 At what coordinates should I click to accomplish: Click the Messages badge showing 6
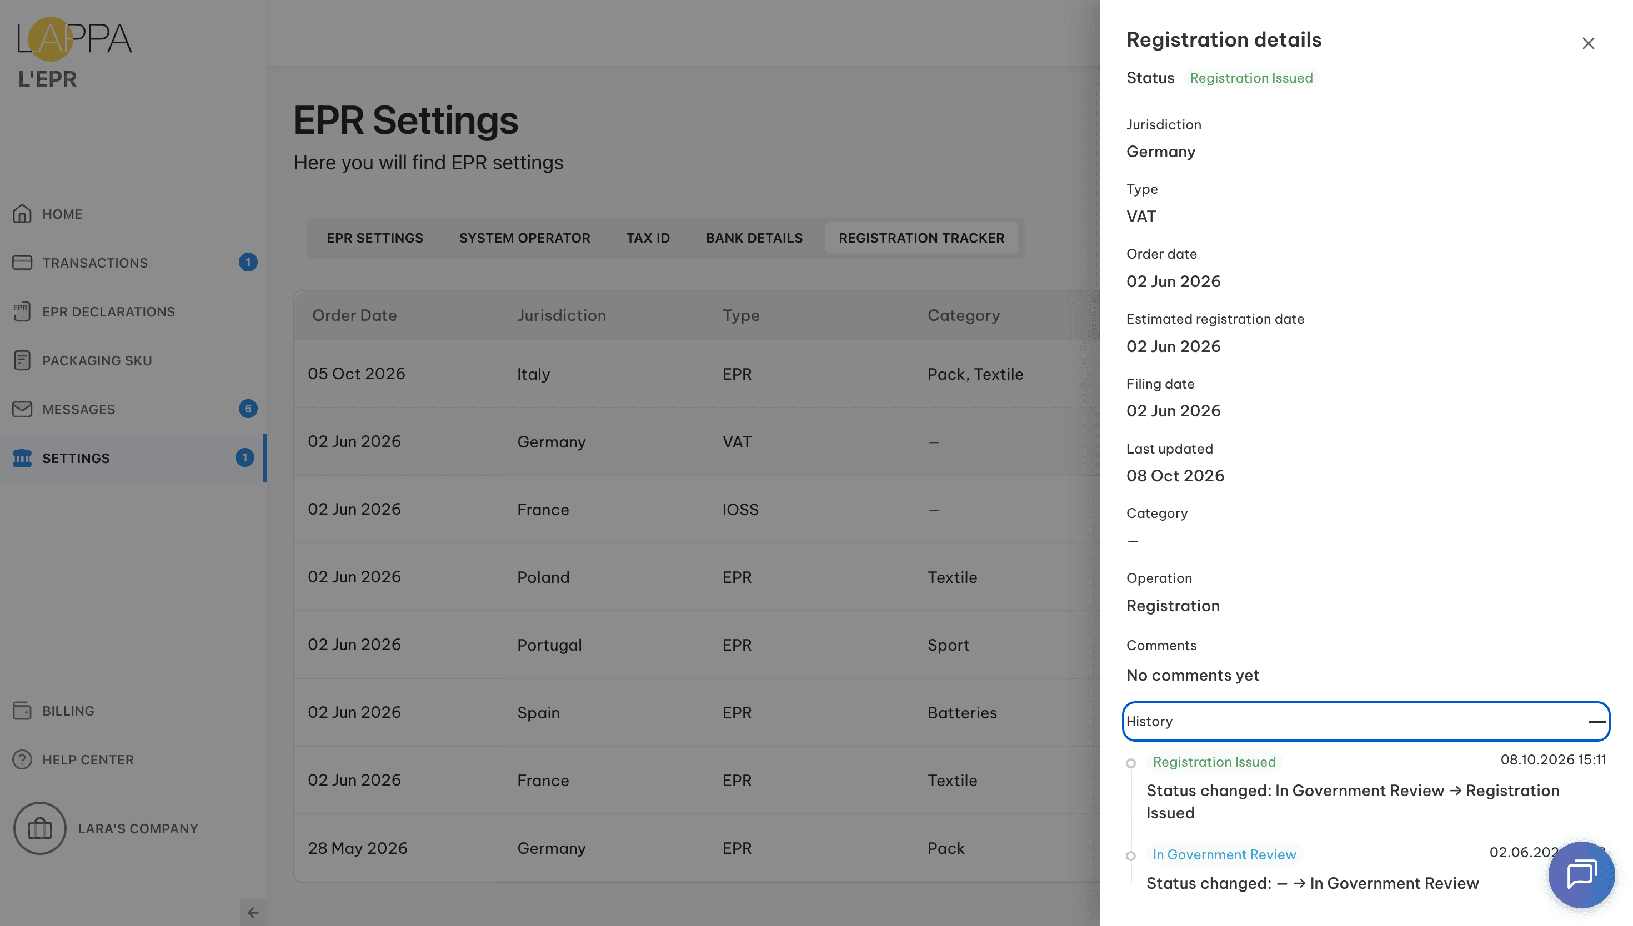(248, 408)
